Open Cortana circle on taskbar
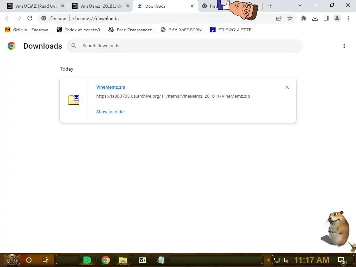The width and height of the screenshot is (356, 267). (x=29, y=260)
